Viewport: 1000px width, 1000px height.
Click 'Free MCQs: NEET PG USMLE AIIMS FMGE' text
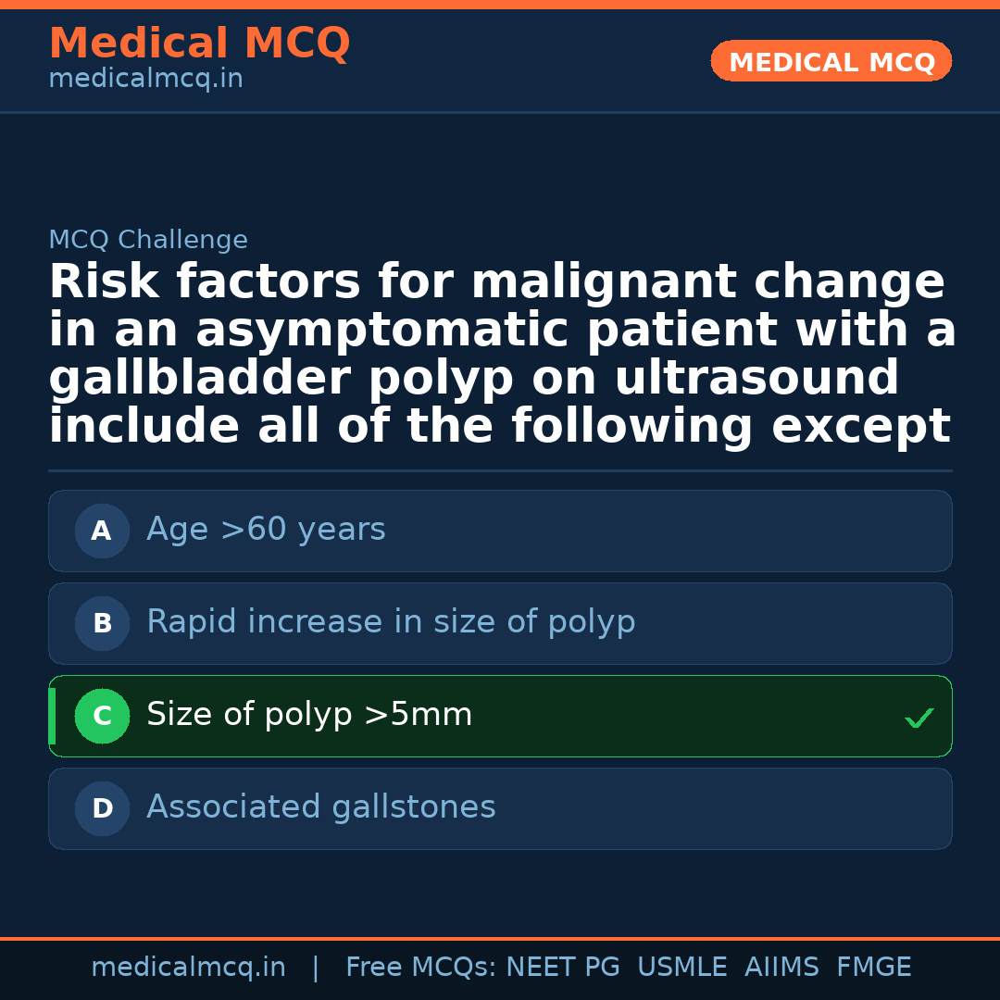point(628,968)
